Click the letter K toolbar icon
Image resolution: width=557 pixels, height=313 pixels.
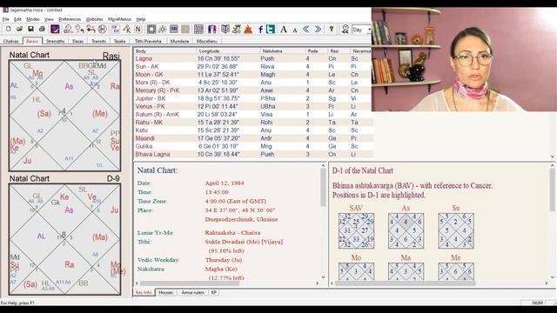tap(127, 30)
